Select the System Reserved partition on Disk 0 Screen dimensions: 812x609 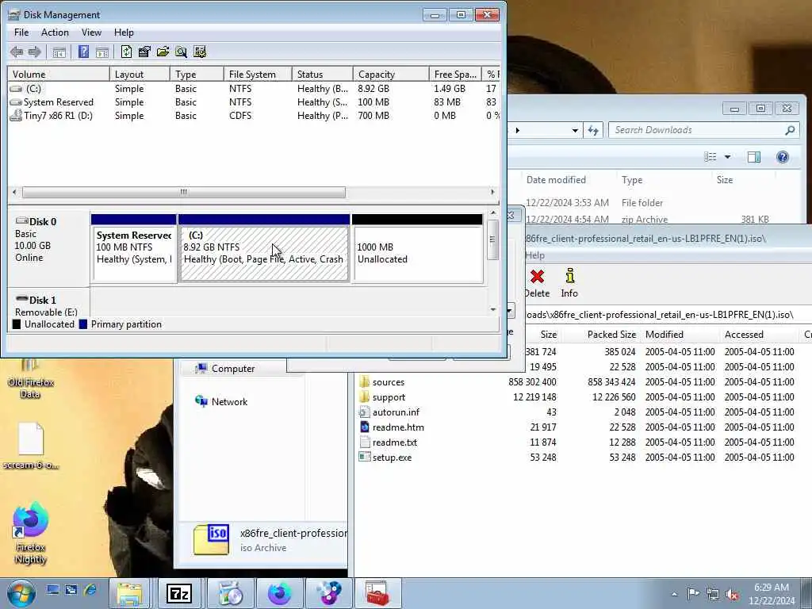[133, 248]
